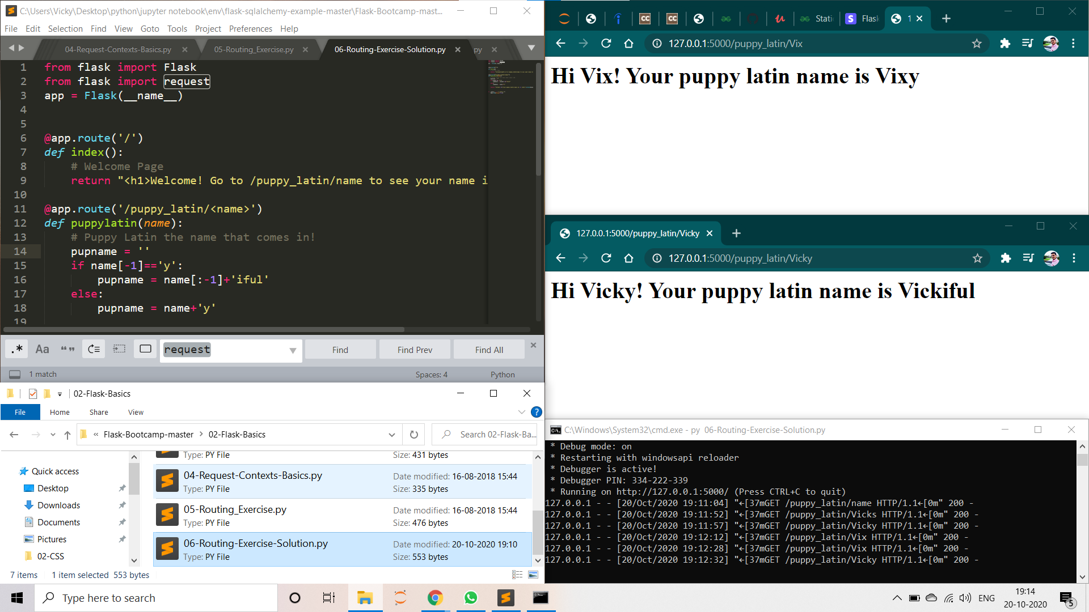The image size is (1089, 612).
Task: Switch to 05-Routing_Exercise.py tab
Action: (254, 49)
